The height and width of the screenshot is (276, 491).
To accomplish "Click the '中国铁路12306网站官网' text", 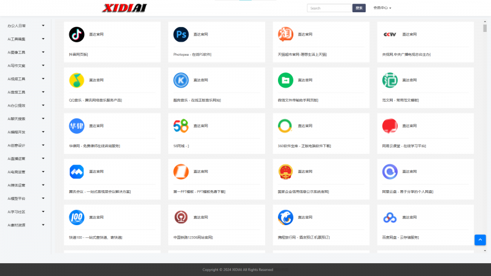I will pos(193,237).
